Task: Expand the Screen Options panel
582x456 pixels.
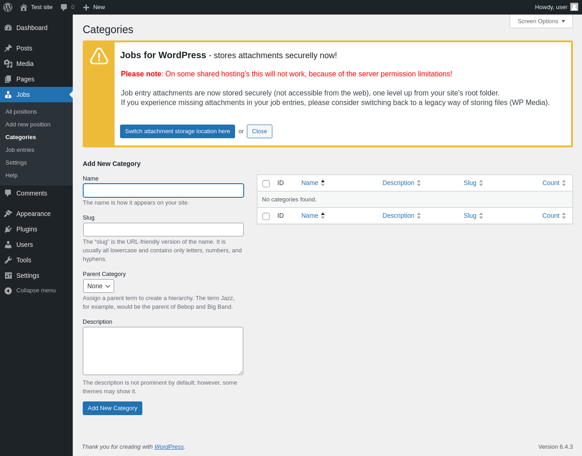Action: pyautogui.click(x=541, y=21)
